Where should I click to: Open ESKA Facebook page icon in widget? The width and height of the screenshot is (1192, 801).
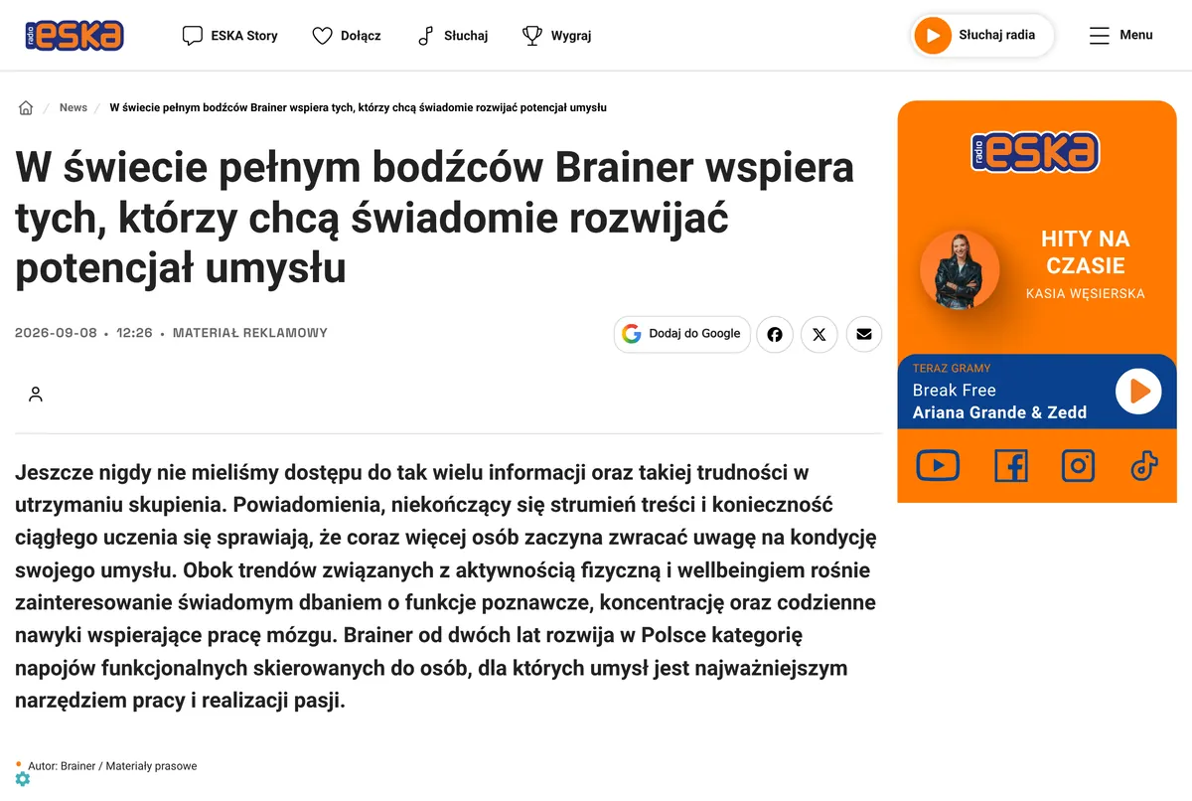tap(1011, 466)
